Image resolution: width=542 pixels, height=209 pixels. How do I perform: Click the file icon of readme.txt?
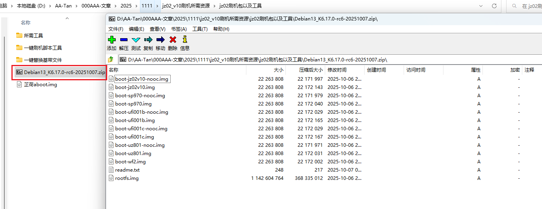(111, 170)
